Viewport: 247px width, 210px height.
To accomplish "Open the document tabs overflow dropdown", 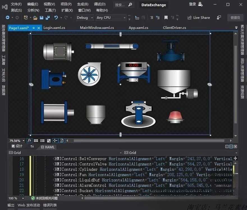I will click(236, 28).
